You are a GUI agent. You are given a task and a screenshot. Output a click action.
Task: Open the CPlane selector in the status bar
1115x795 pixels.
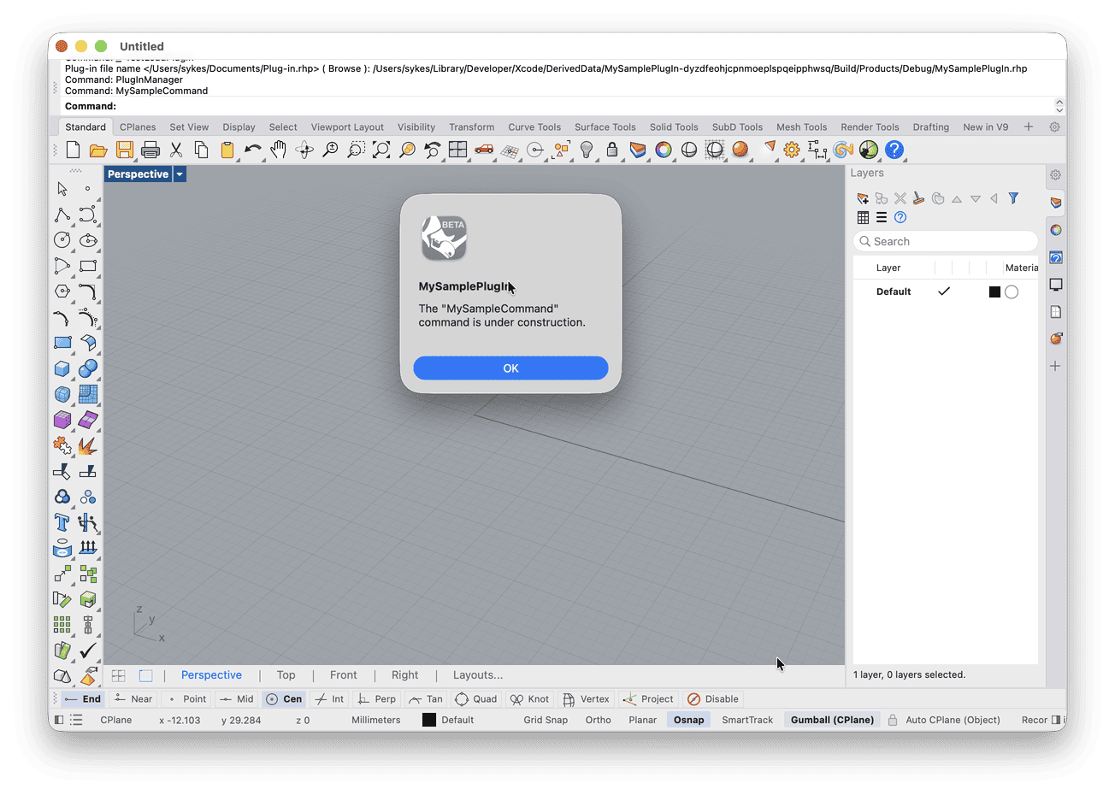(x=116, y=720)
